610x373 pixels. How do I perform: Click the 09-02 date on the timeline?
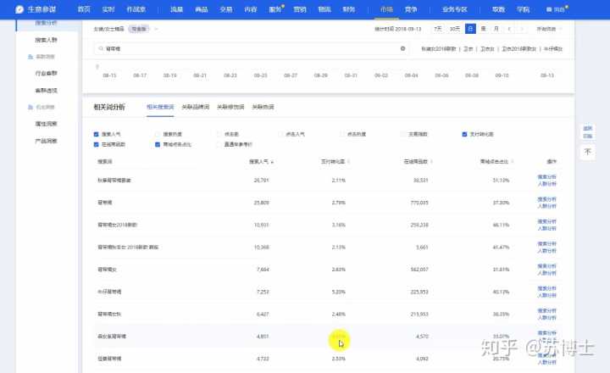(380, 75)
